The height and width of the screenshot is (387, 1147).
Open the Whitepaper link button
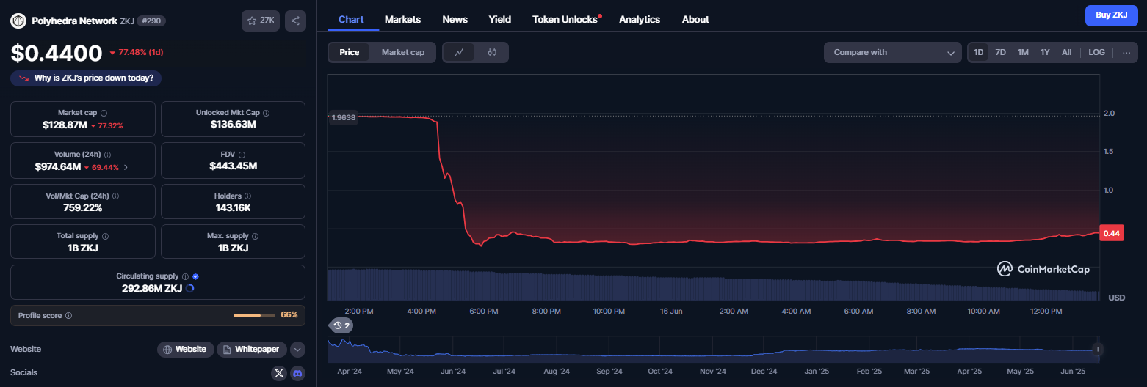(x=252, y=349)
